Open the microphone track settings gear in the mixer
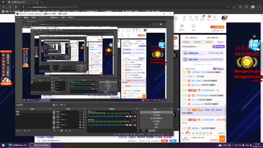 (x=135, y=116)
